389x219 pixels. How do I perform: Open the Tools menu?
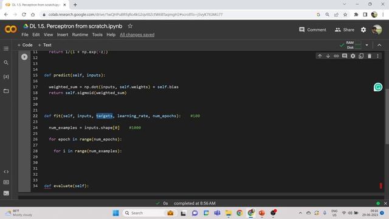click(x=97, y=35)
